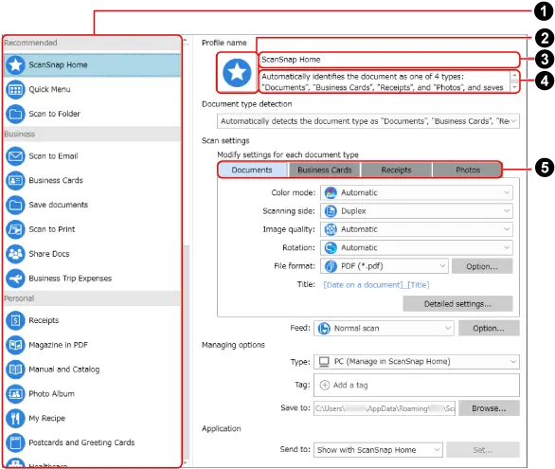Open Detailed settings

tap(457, 304)
